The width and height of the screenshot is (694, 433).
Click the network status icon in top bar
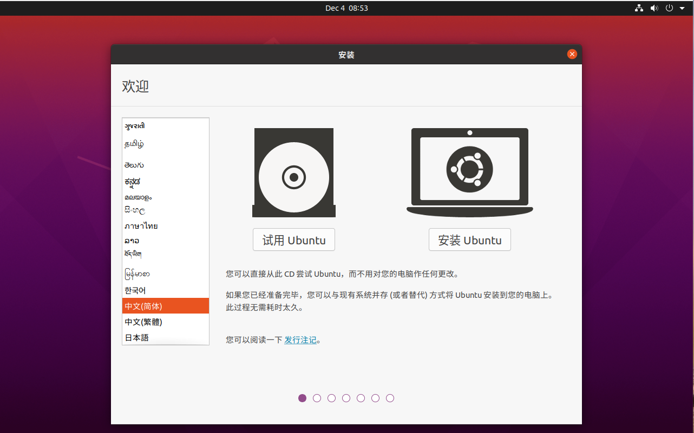point(639,8)
